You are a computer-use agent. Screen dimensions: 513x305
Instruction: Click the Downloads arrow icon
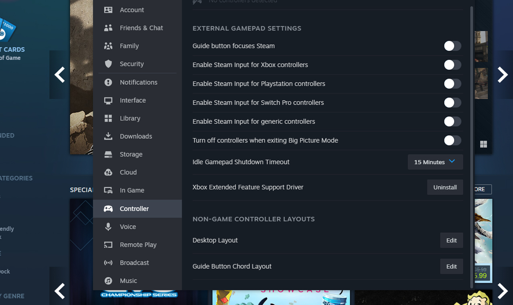tap(108, 136)
